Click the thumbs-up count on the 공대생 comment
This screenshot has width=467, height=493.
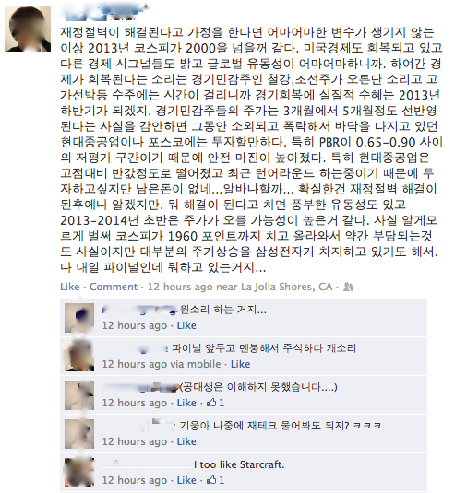[215, 403]
